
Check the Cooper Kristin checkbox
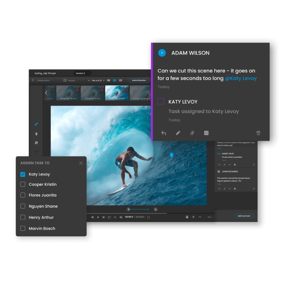tap(23, 184)
